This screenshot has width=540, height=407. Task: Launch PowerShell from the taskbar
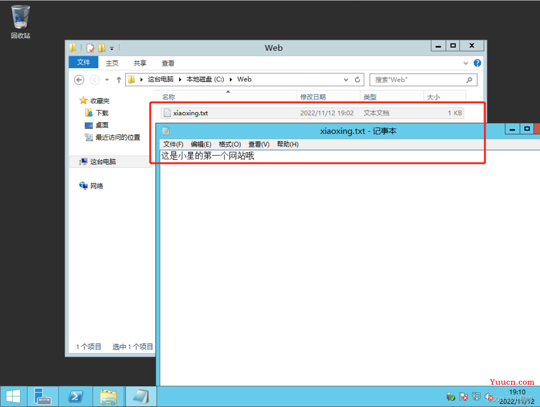(76, 396)
